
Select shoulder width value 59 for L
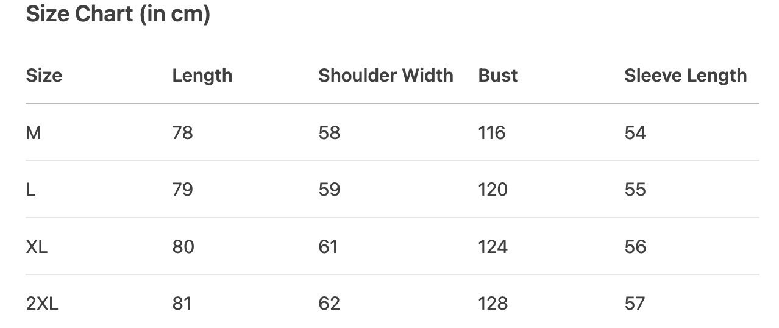[x=329, y=190]
